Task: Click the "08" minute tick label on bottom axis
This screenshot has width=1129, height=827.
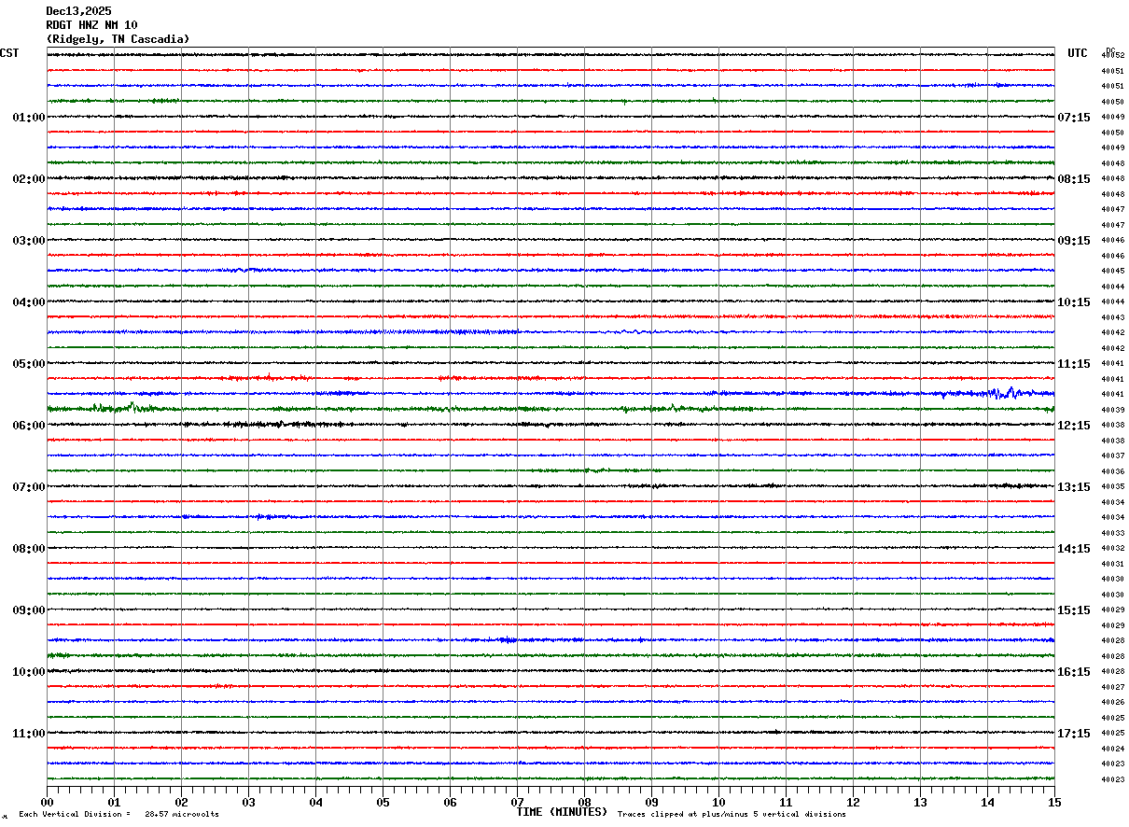Action: (x=584, y=802)
